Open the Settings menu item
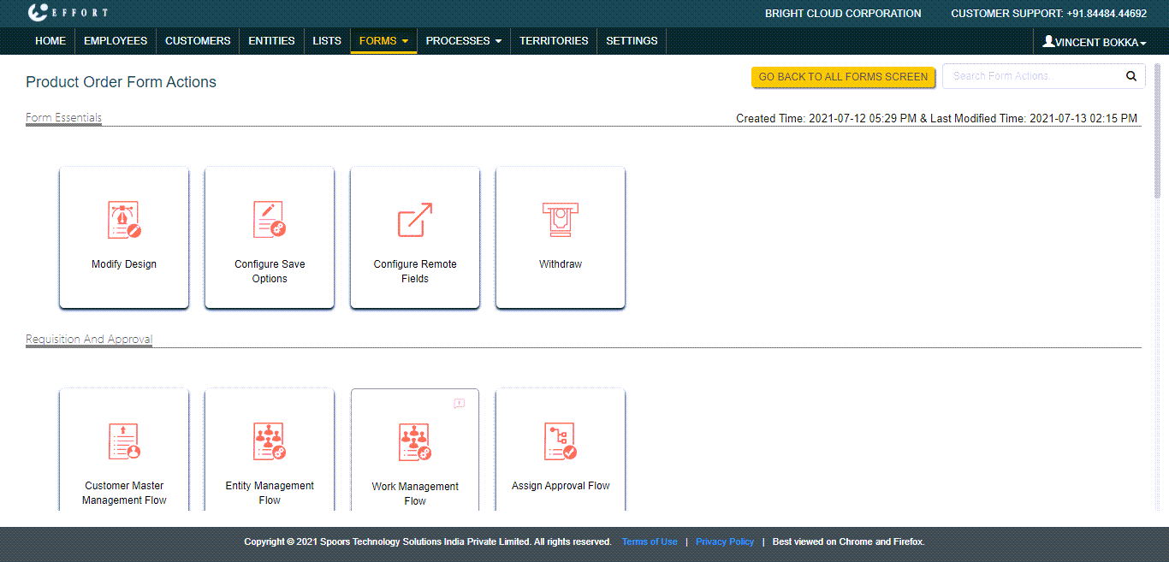The height and width of the screenshot is (562, 1169). pos(632,41)
